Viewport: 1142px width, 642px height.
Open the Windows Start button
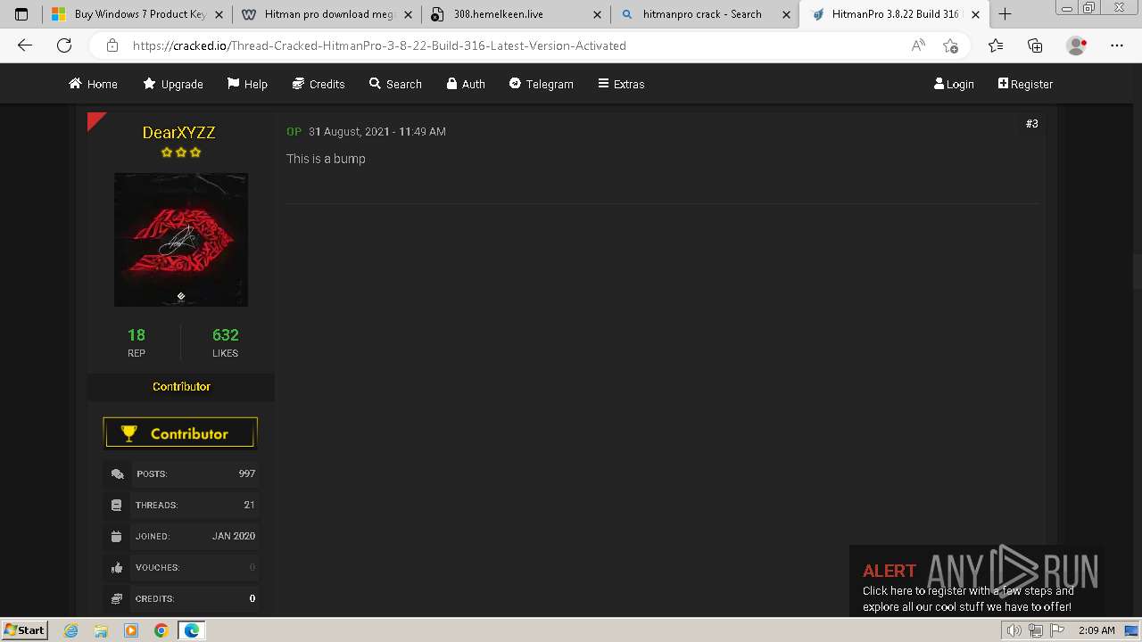24,630
